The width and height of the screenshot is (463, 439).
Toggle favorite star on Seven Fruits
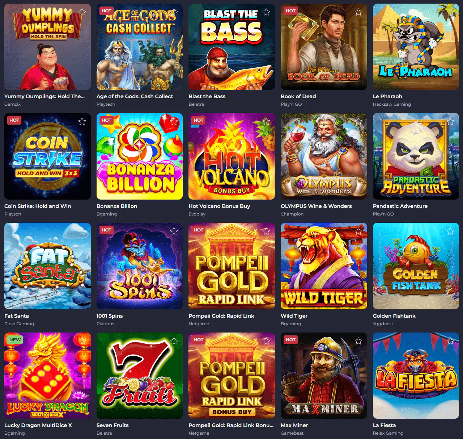tap(174, 341)
